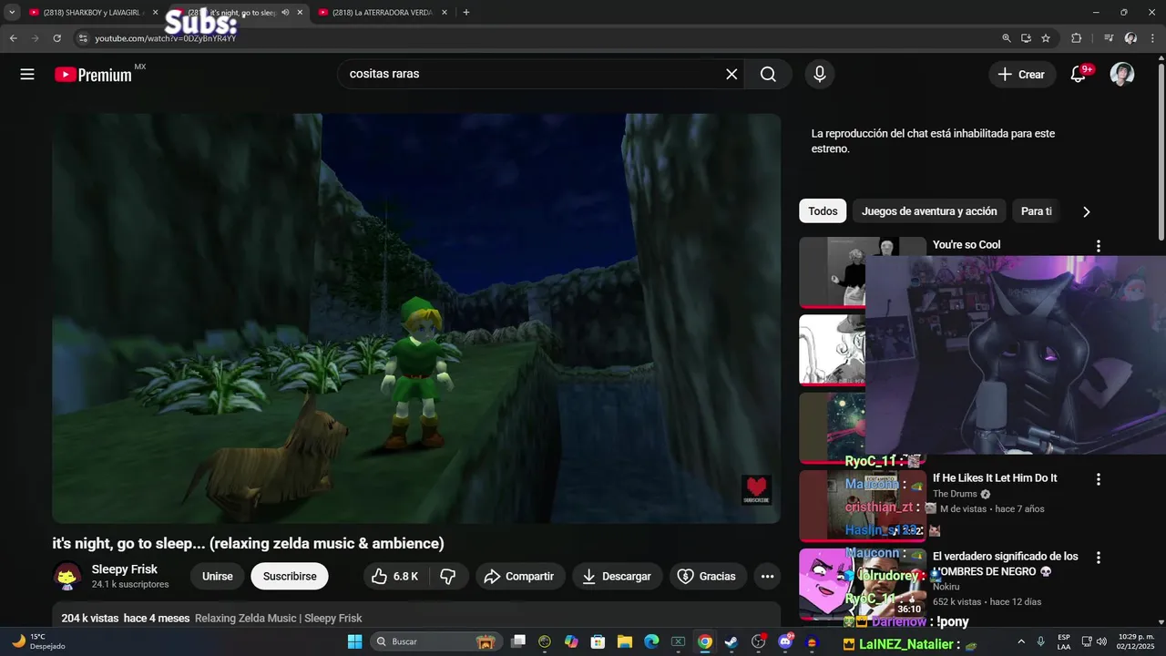Click the description text Relaxing Zelda Music
Viewport: 1166px width, 656px height.
pos(279,618)
